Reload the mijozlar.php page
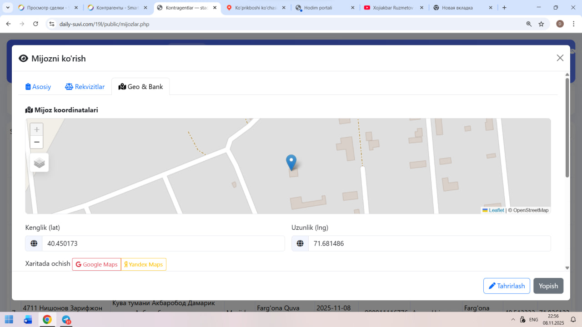The height and width of the screenshot is (327, 582). (x=36, y=24)
